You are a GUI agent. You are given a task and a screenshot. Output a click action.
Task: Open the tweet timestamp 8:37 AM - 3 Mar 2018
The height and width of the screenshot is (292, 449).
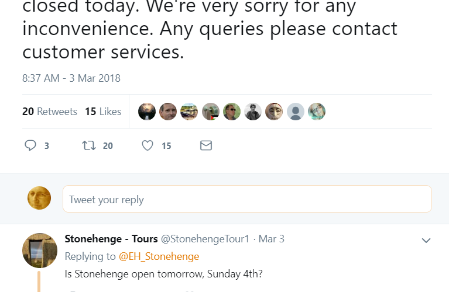click(71, 78)
